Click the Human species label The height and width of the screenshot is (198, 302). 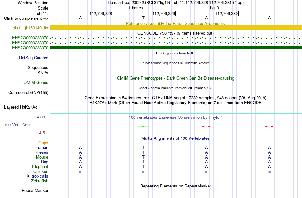(42, 147)
